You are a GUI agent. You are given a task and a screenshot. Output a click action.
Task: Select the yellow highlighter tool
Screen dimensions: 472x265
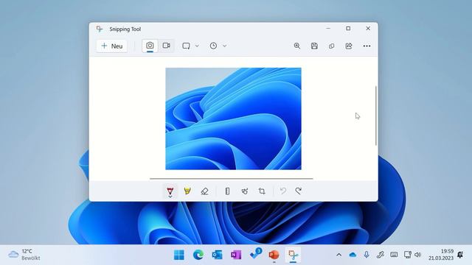(x=187, y=191)
